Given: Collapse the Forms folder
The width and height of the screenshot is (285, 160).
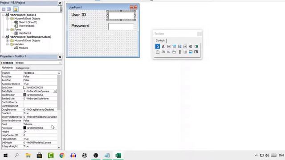Looking at the screenshot, I should [8, 29].
